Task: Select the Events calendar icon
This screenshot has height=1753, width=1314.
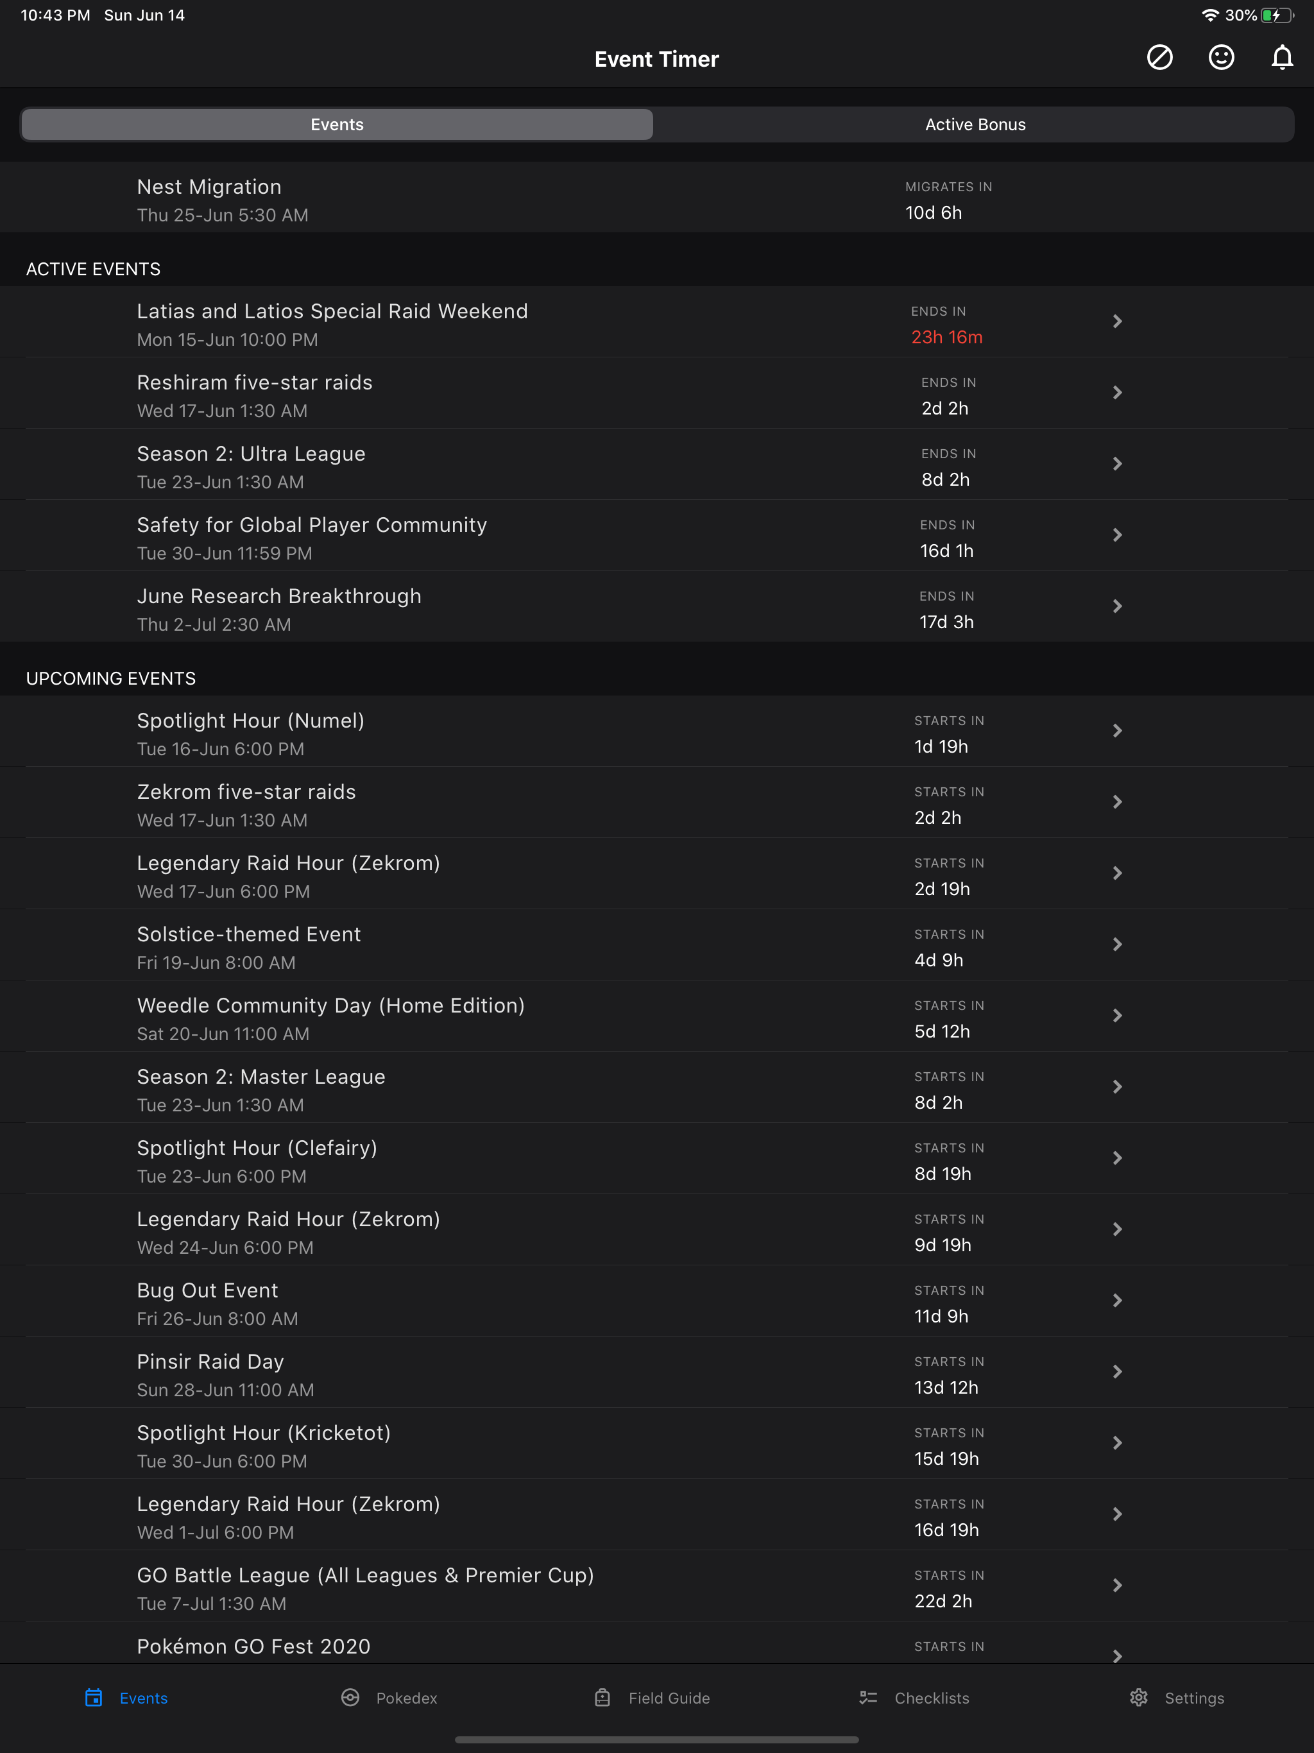Action: (x=94, y=1698)
